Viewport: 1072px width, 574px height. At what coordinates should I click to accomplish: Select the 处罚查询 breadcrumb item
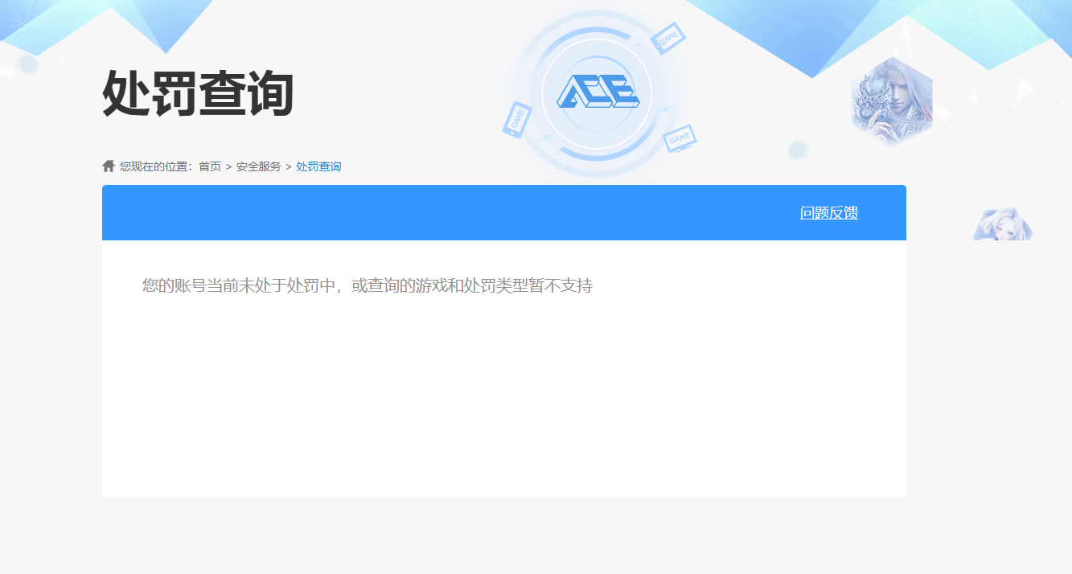[318, 166]
